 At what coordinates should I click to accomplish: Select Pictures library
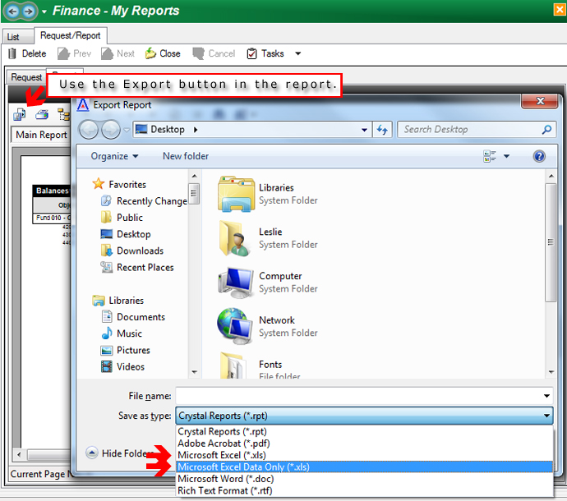(x=126, y=350)
